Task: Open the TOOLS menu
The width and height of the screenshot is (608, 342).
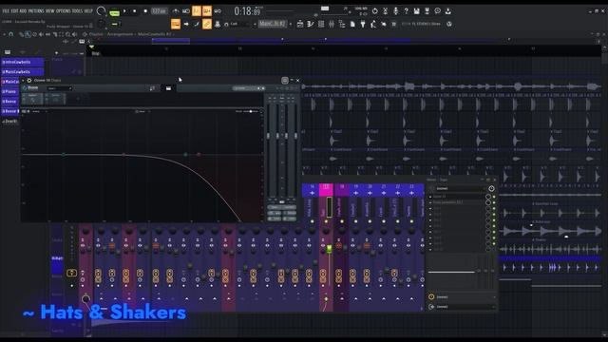Action: (77, 10)
